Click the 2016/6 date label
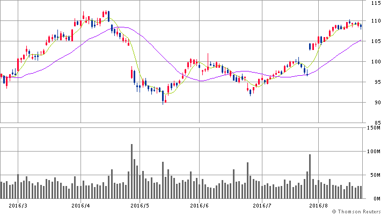Image resolution: width=381 pixels, height=215 pixels. pos(199,205)
